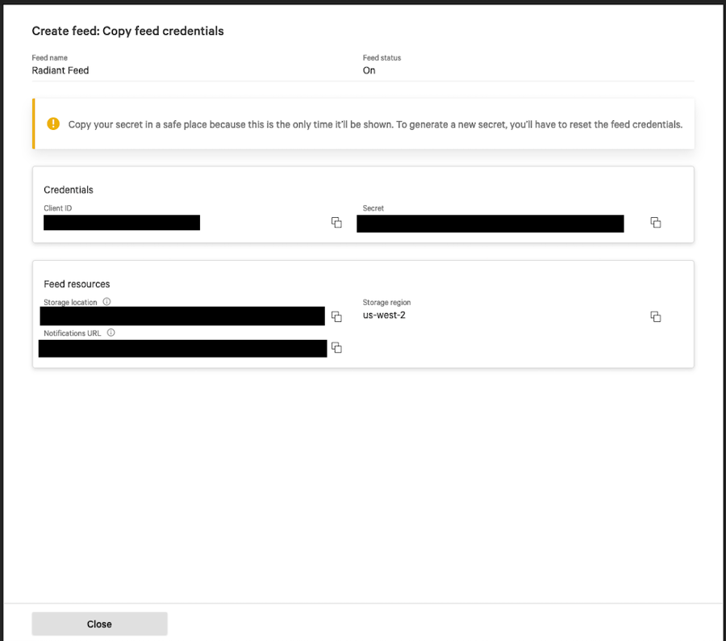Click the redacted Notifications URL value
Screen dimensions: 726x641
182,348
